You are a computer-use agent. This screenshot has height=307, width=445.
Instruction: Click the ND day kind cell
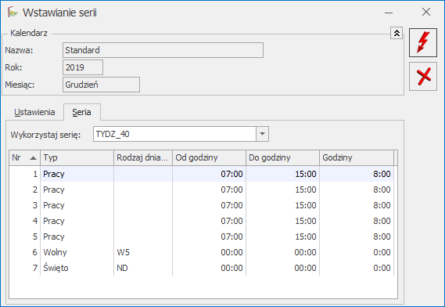143,268
